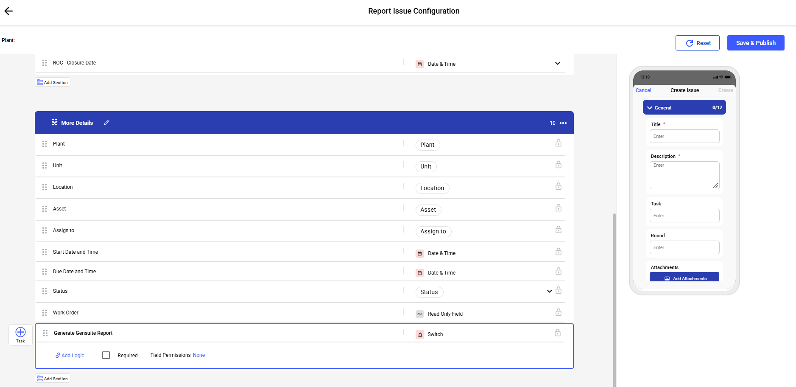The image size is (796, 387).
Task: Click the eye icon for Read Only Field
Action: click(420, 314)
